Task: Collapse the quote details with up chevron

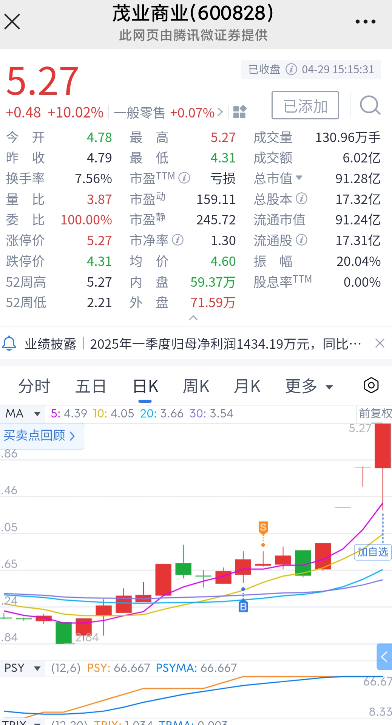Action: [193, 318]
